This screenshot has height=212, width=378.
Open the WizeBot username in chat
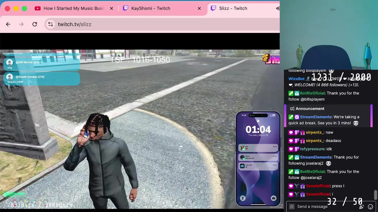pos(296,79)
